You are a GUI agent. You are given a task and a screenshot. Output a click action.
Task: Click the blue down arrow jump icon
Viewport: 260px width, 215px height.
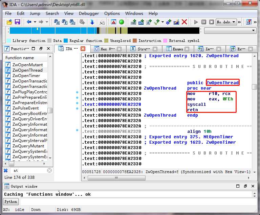[92, 22]
